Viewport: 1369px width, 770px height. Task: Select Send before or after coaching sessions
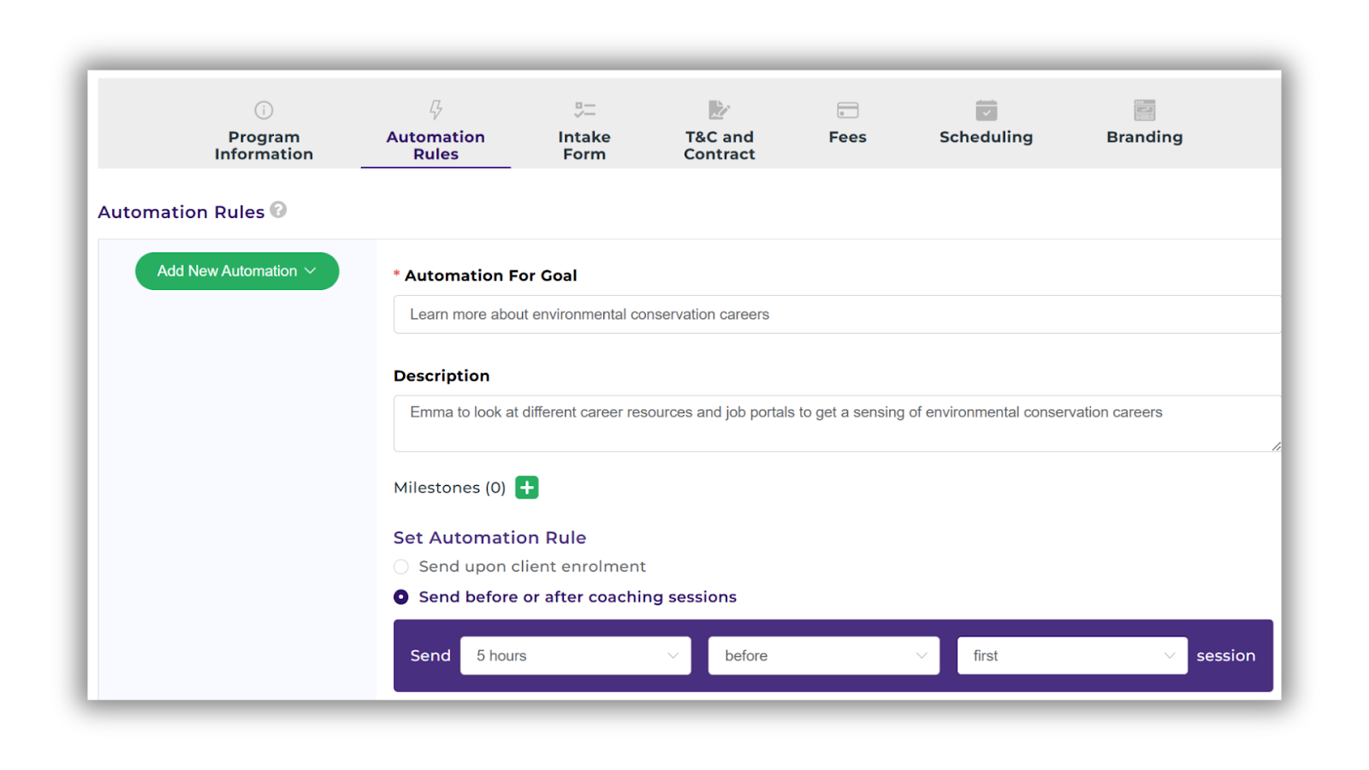400,596
